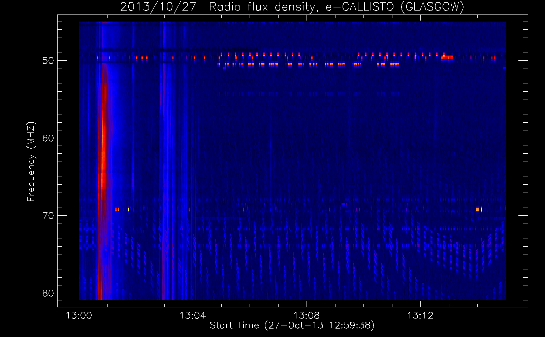Click the plot title '2013/10/27 Radio flux density, e-CALLISTO (GLASGOW)'

click(292, 7)
